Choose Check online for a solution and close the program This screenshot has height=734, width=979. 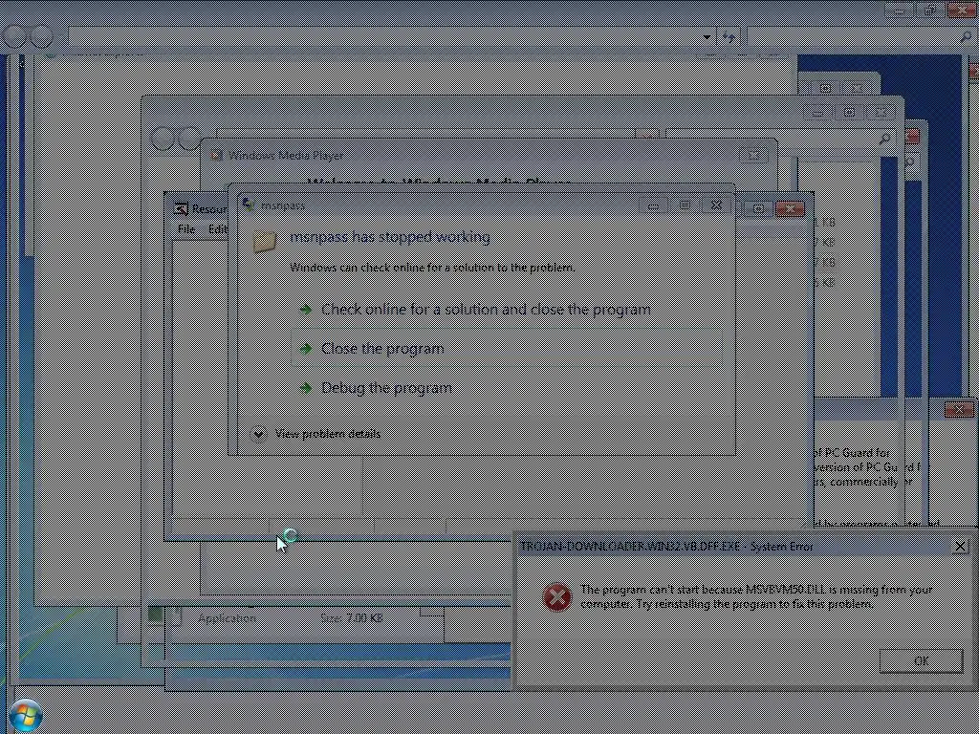[485, 310]
